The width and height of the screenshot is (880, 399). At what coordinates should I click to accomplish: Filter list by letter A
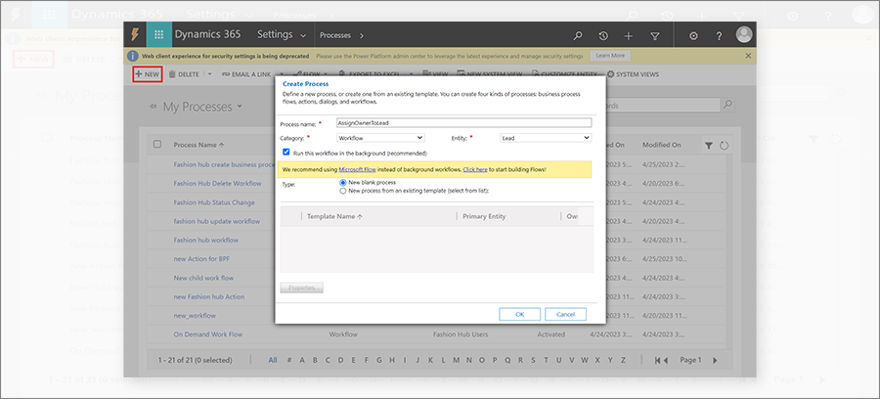(302, 360)
